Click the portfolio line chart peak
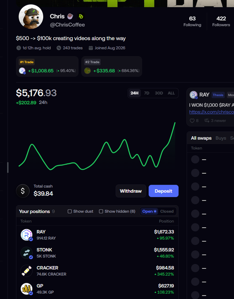This screenshot has height=299, width=234. tap(175, 123)
